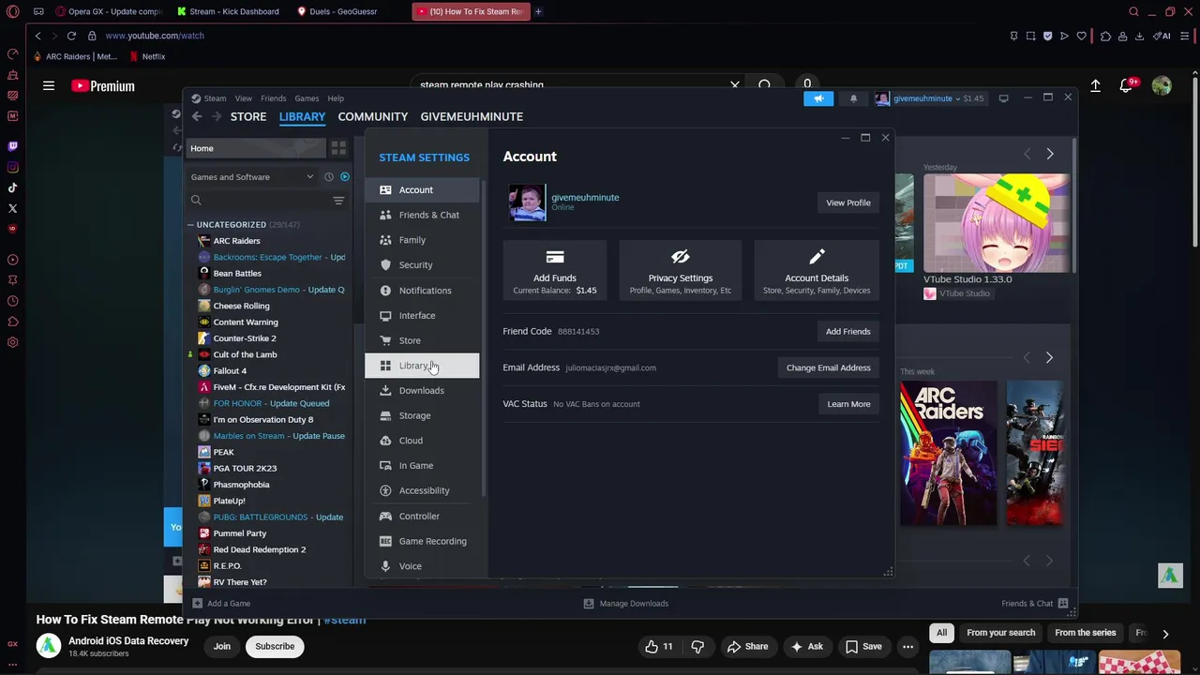Click the library collections grid view icon
This screenshot has height=675, width=1200.
338,148
